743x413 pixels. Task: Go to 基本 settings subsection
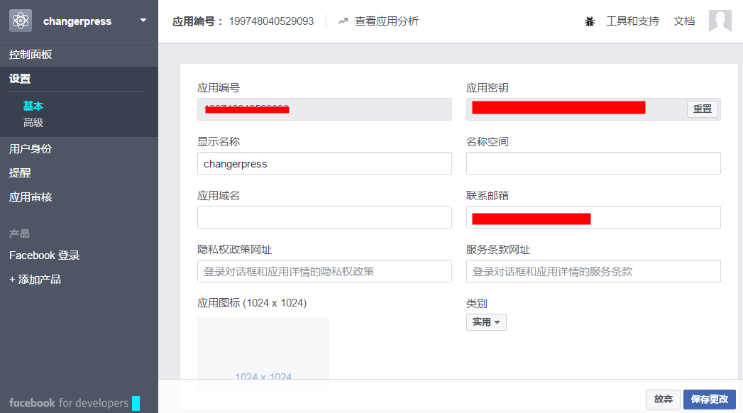(x=33, y=106)
